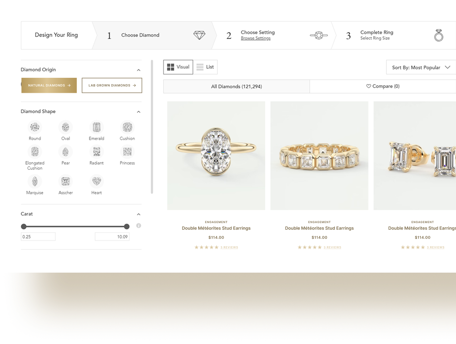Click the right Carat slider handle
Image resolution: width=456 pixels, height=344 pixels.
coord(127,226)
